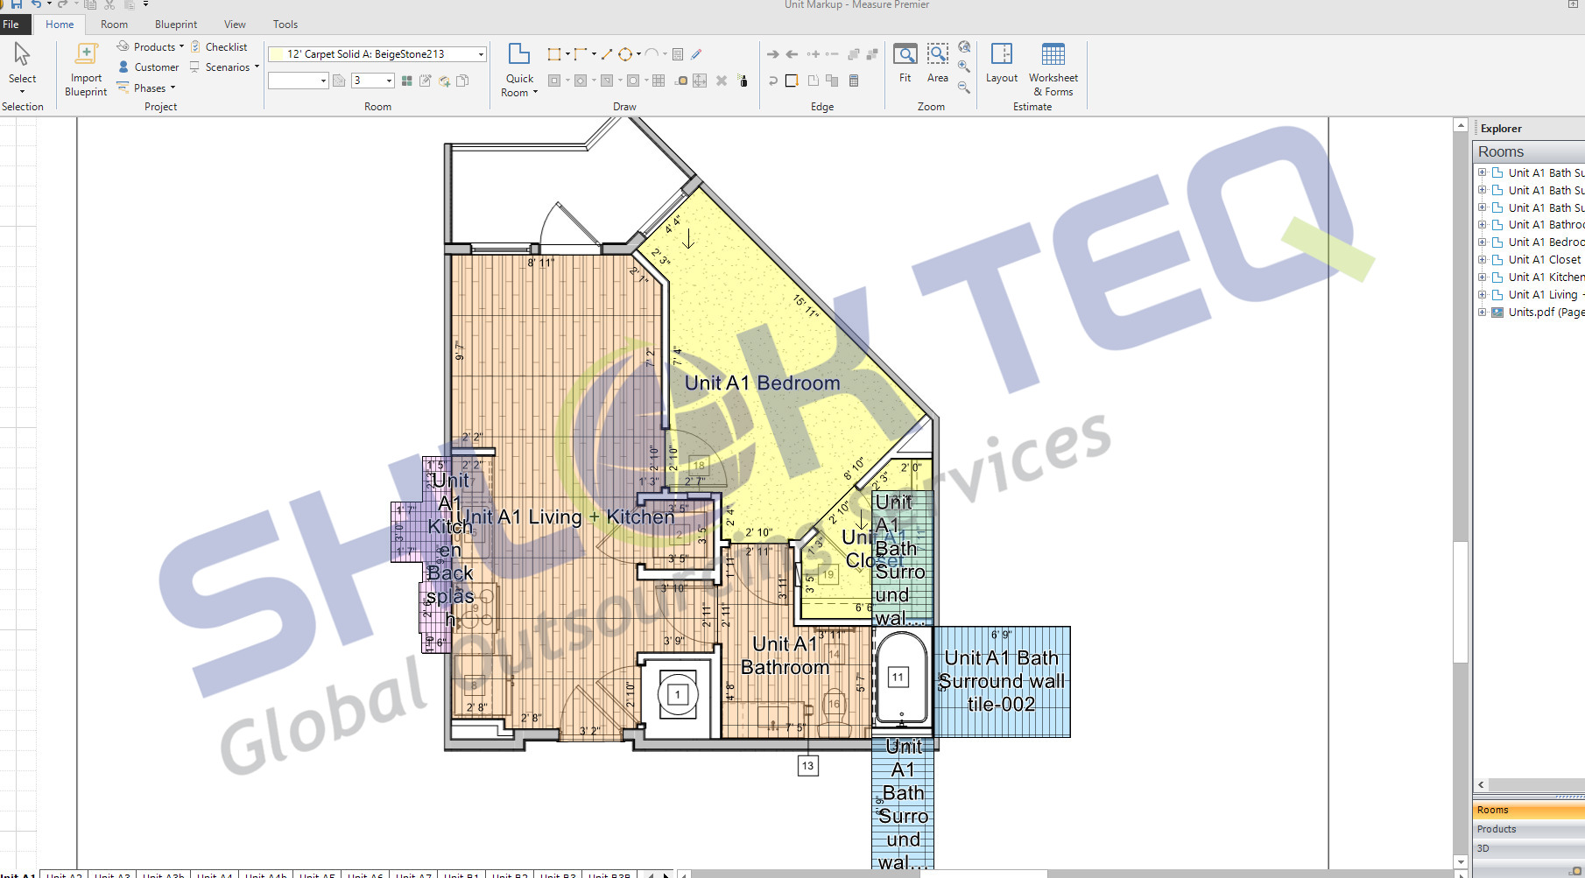Pick the Select tool in the ribbon
Image resolution: width=1585 pixels, height=878 pixels.
click(x=22, y=67)
